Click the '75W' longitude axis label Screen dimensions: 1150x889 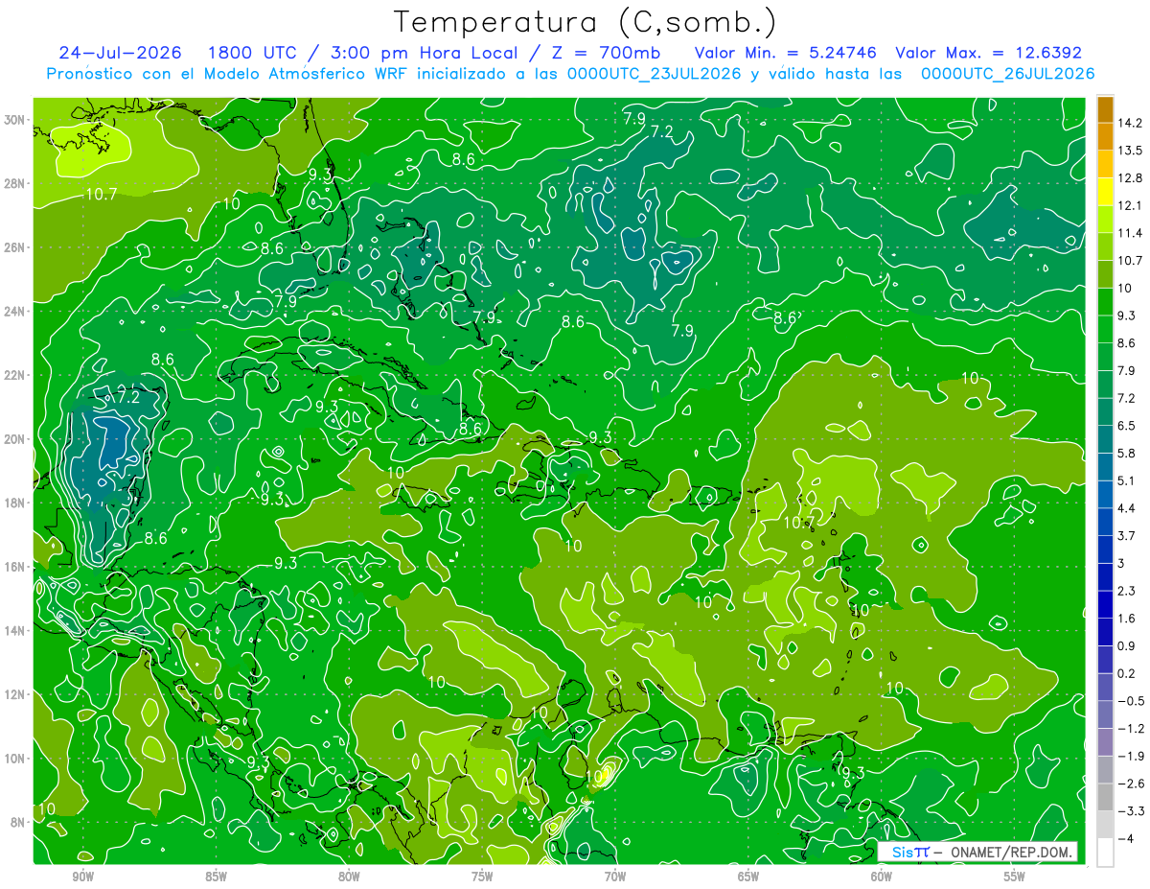pos(482,877)
